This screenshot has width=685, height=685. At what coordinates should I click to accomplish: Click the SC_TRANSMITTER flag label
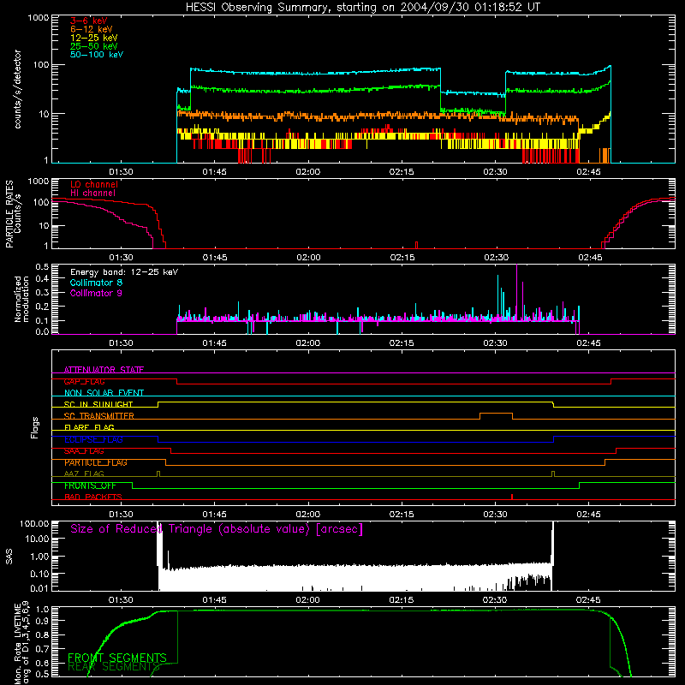(99, 416)
